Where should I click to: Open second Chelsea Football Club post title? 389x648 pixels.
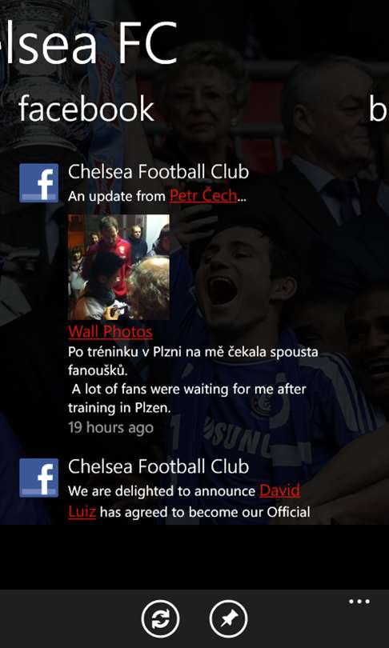pyautogui.click(x=158, y=466)
